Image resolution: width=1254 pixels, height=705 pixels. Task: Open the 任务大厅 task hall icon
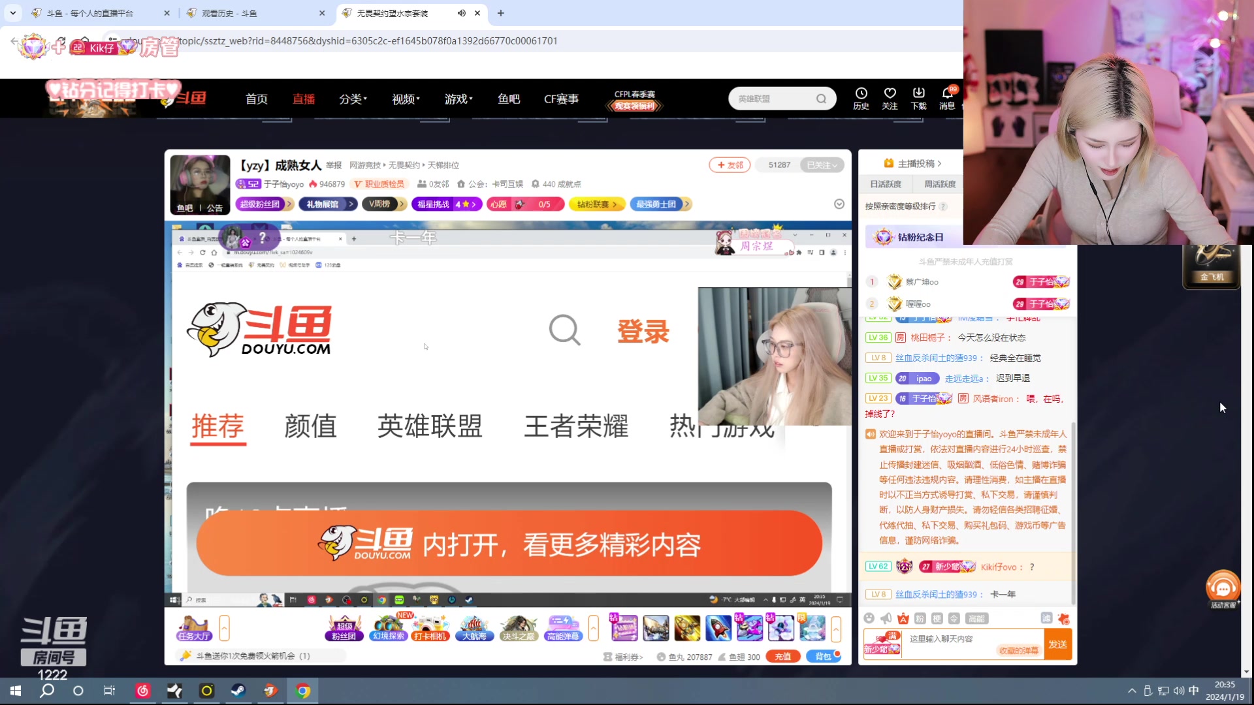194,628
